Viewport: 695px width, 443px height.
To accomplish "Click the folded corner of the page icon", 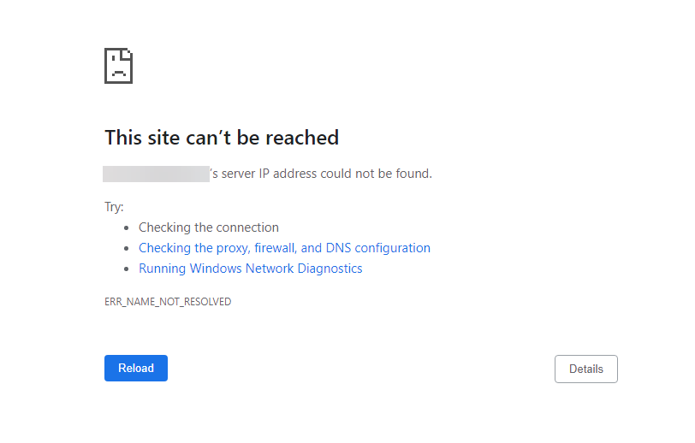I will coord(128,54).
